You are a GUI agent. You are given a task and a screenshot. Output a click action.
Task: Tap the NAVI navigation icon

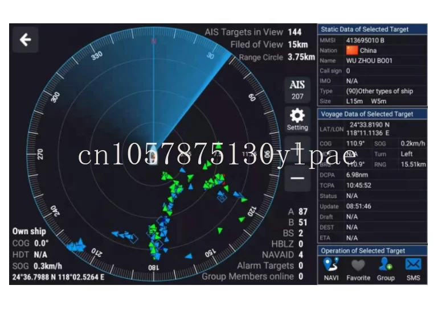tap(331, 269)
